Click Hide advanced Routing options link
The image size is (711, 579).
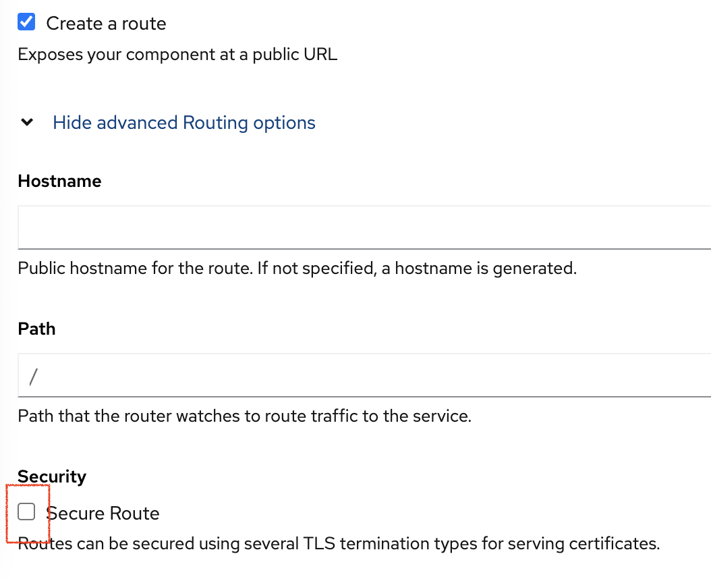(x=184, y=123)
